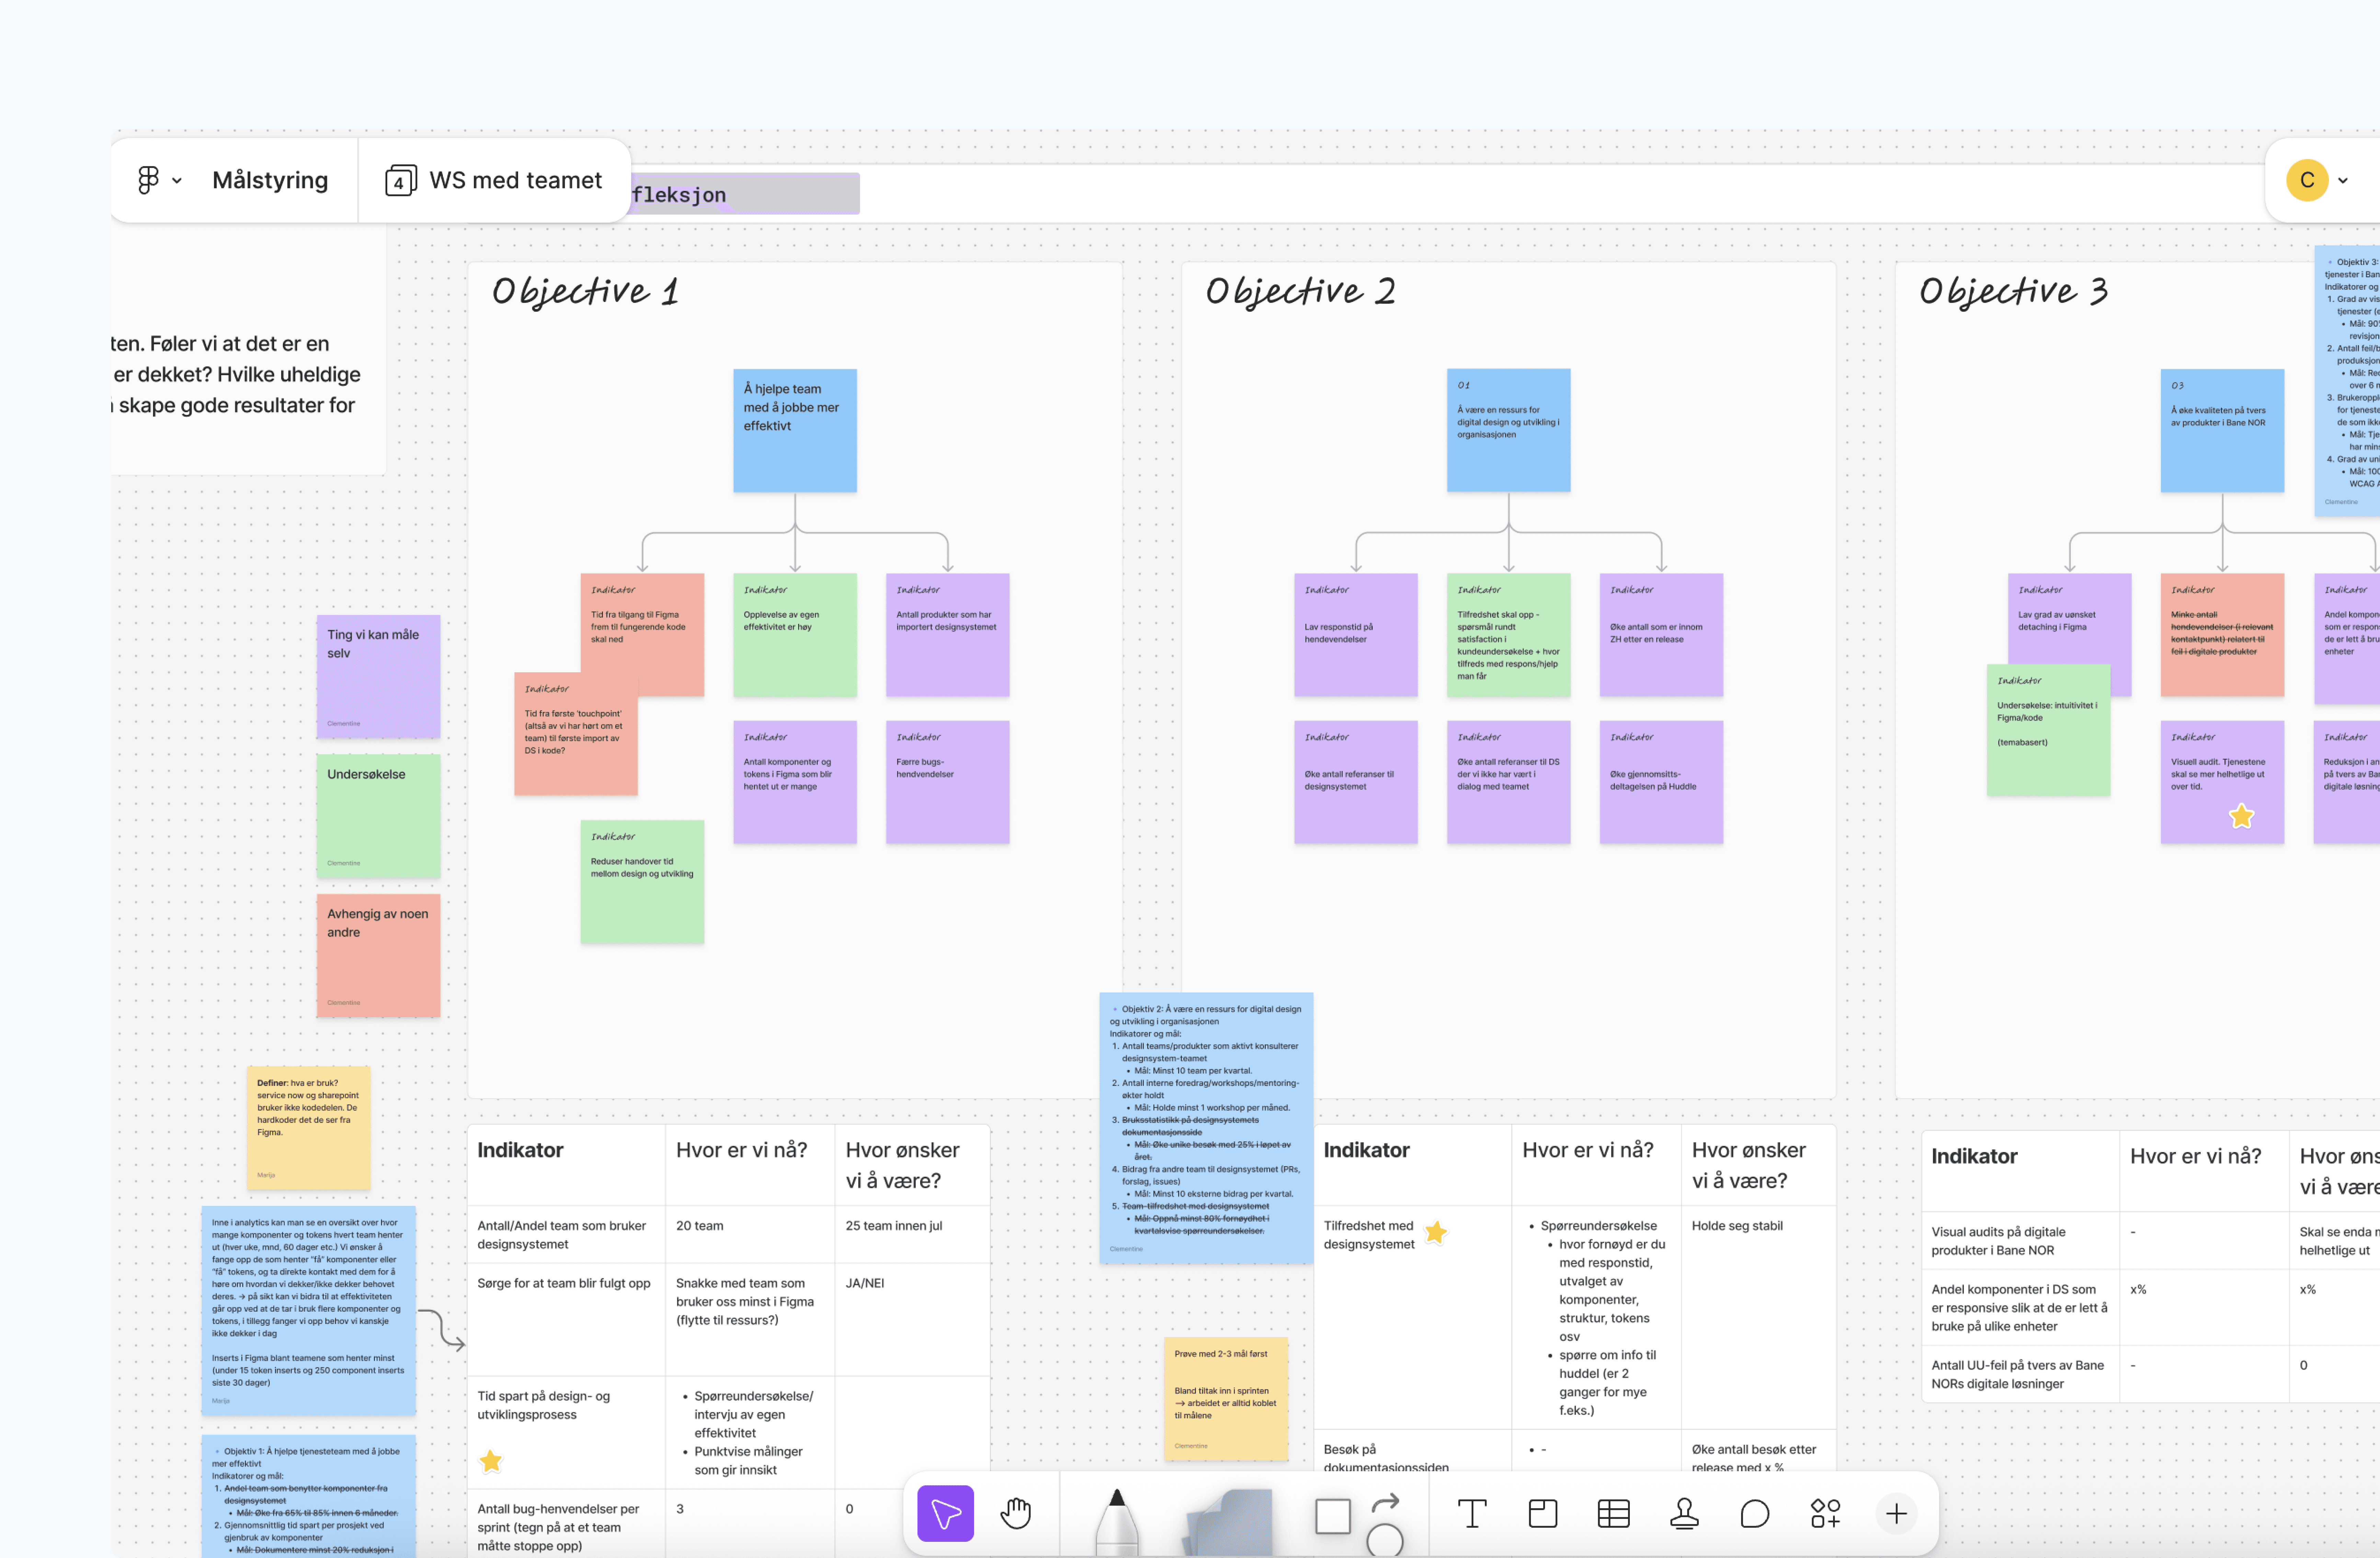Select the 'fleksjon' purple label
This screenshot has height=1558, width=2380.
(745, 194)
